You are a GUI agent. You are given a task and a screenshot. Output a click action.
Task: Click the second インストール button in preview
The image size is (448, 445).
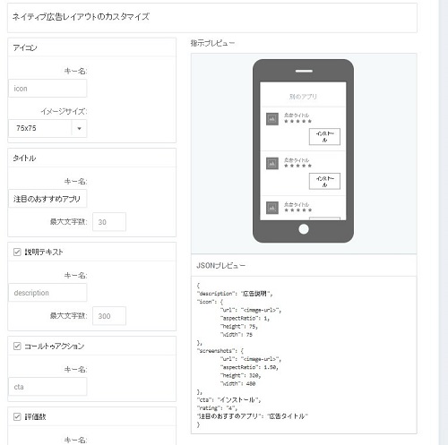pos(324,181)
